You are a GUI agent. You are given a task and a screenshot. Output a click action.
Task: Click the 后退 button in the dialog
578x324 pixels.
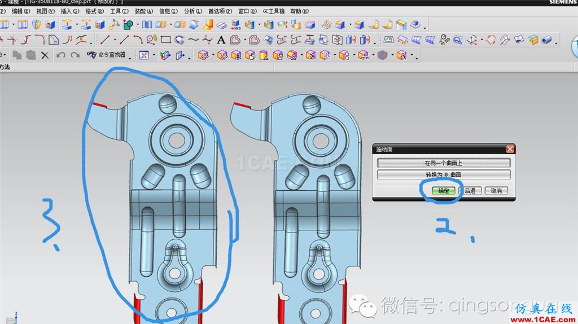pyautogui.click(x=470, y=191)
